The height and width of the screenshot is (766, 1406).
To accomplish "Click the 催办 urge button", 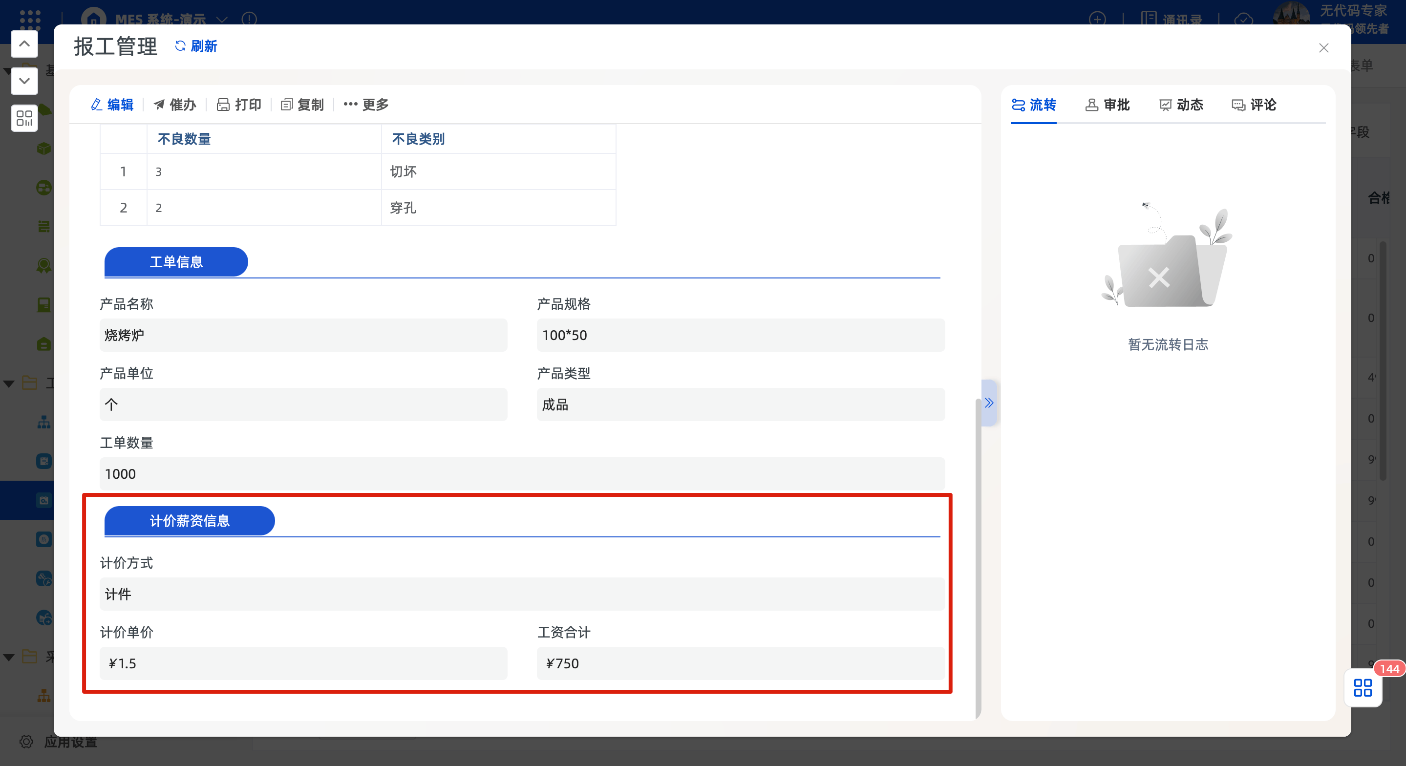I will pyautogui.click(x=175, y=104).
